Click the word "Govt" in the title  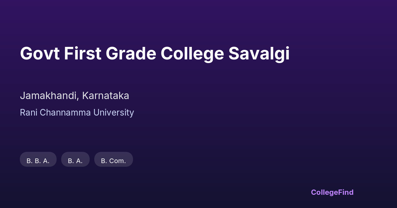pos(40,53)
